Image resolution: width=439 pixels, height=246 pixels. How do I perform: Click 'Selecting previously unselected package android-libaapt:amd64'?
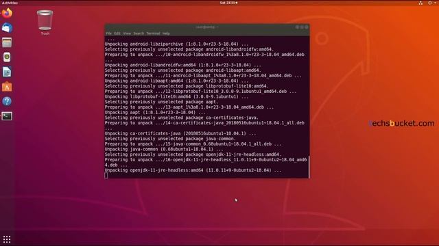tap(183, 70)
